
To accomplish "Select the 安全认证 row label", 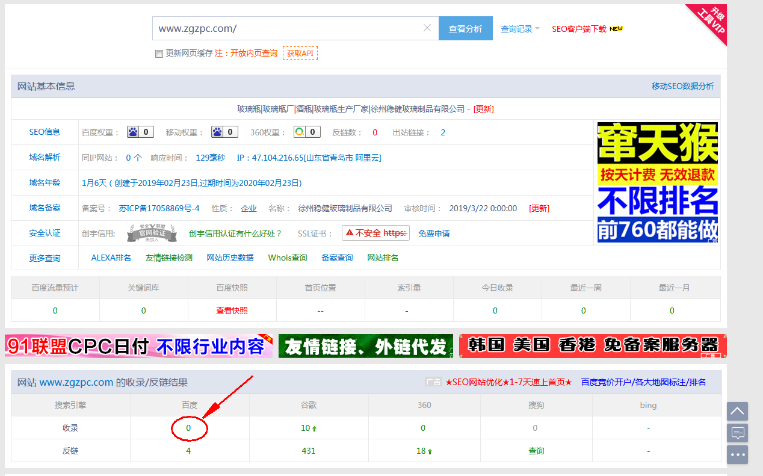I will pos(45,233).
